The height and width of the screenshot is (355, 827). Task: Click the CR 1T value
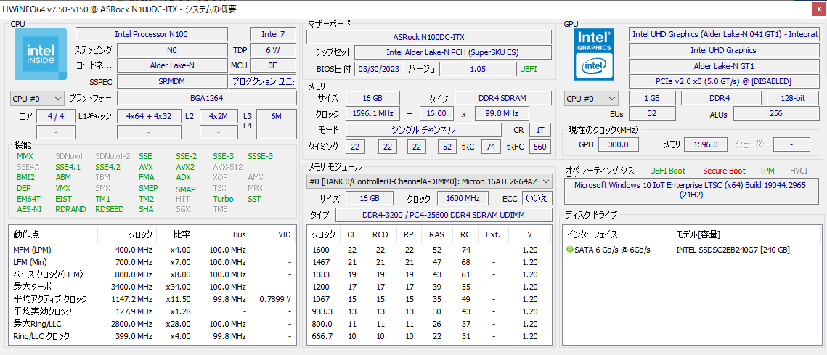pyautogui.click(x=539, y=130)
